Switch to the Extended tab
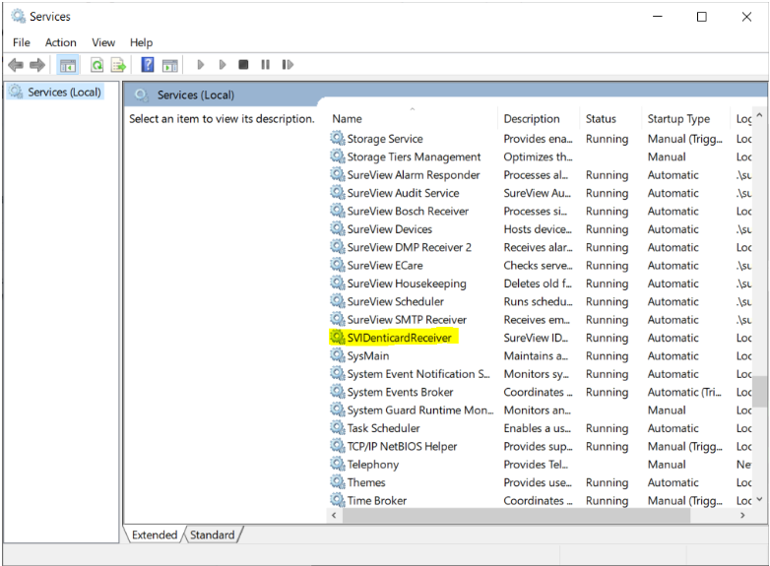 [155, 535]
